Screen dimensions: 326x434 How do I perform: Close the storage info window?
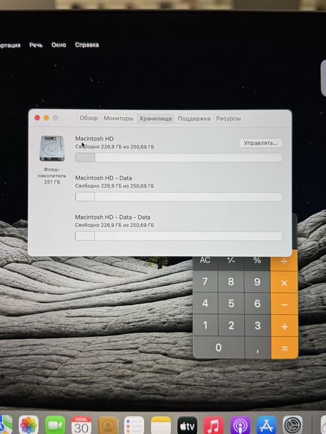click(x=37, y=118)
